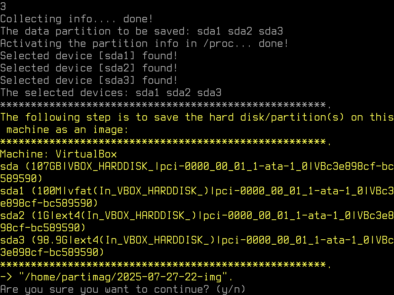
Task: Click "Selected device [sda1] found!" line
Action: click(89, 56)
